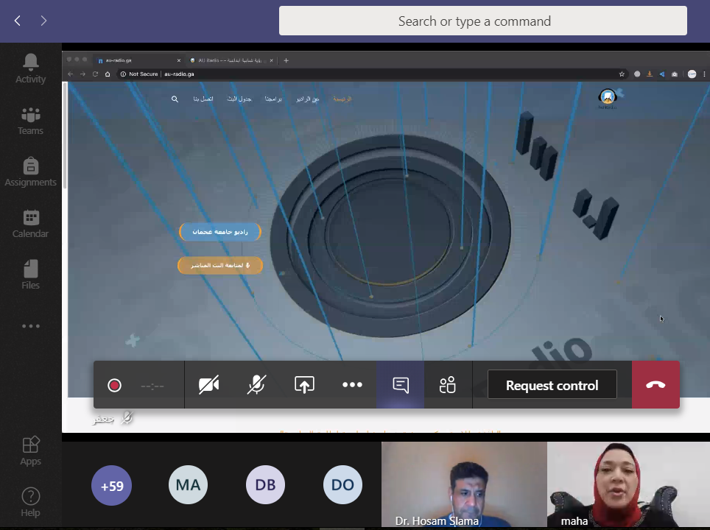Open the Calendar view
710x530 pixels.
30,224
